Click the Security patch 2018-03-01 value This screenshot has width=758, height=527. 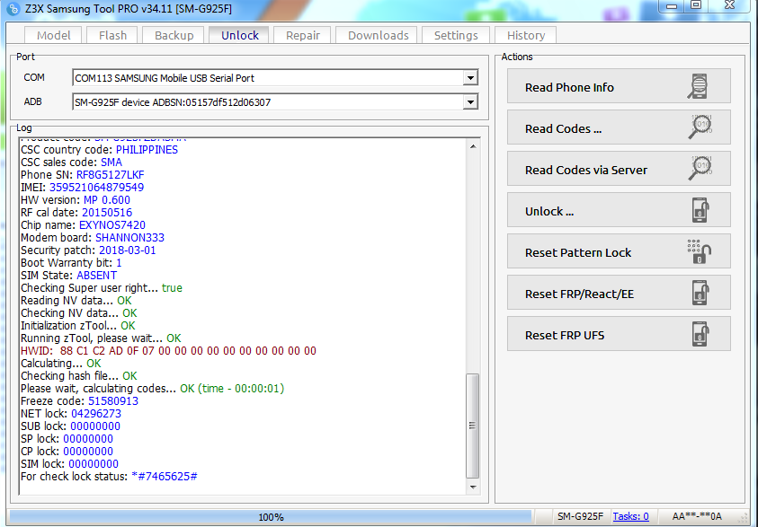point(128,250)
